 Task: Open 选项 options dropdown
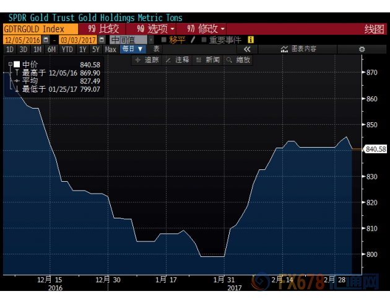152,29
